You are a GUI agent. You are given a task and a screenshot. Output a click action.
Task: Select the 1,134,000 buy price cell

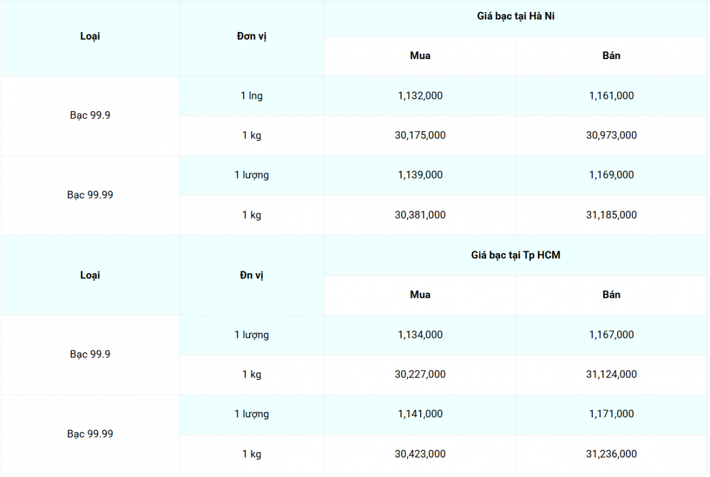(x=420, y=335)
